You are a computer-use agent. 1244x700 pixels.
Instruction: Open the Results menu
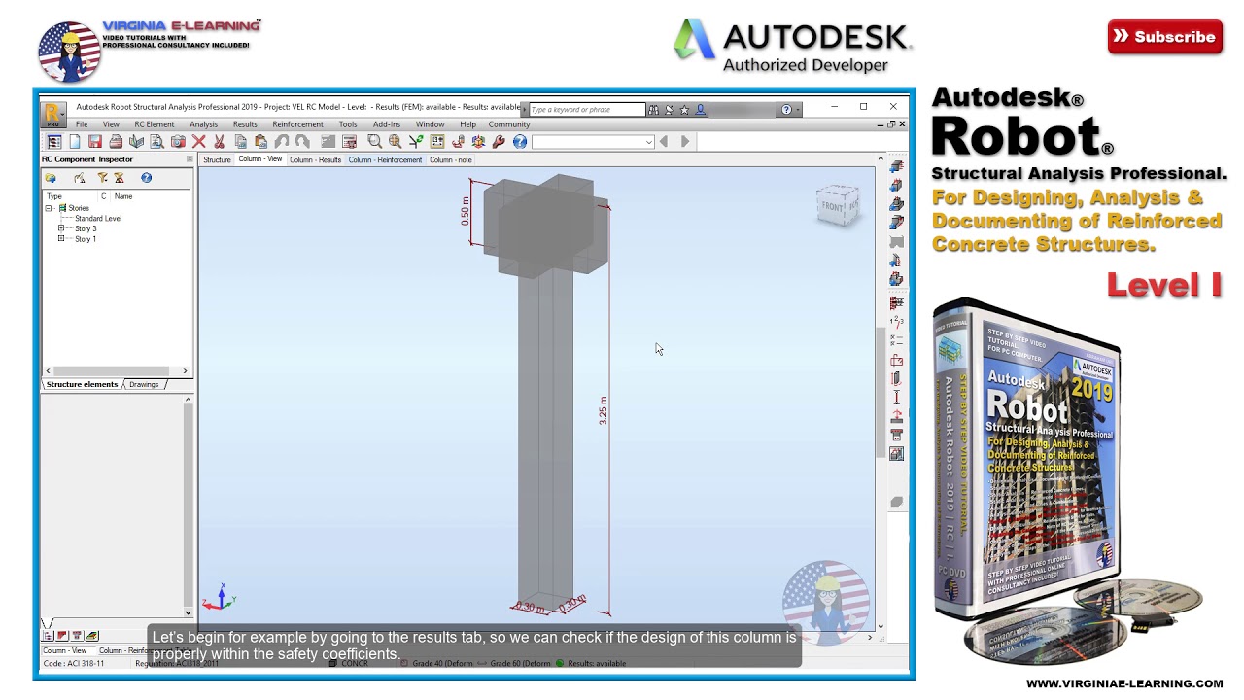pyautogui.click(x=245, y=124)
